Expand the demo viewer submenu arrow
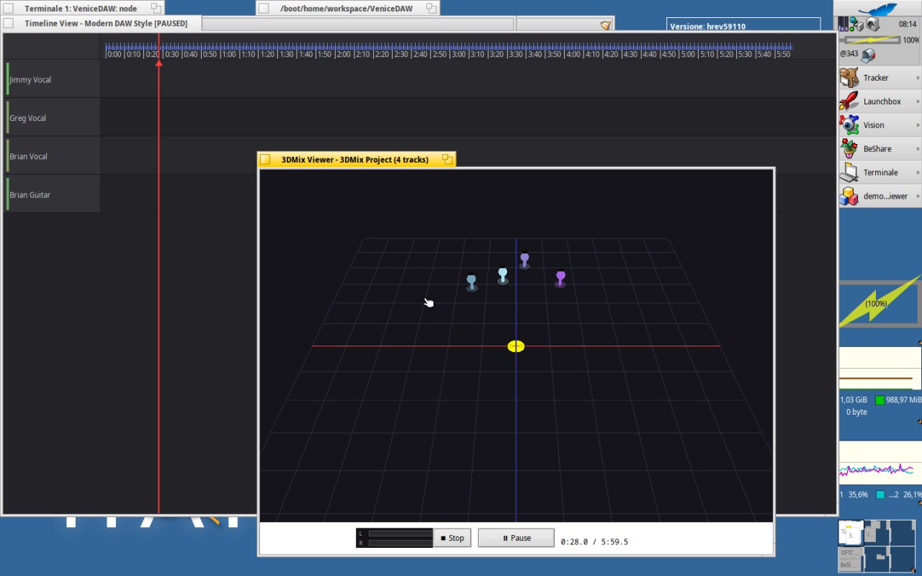The image size is (922, 576). coord(918,197)
